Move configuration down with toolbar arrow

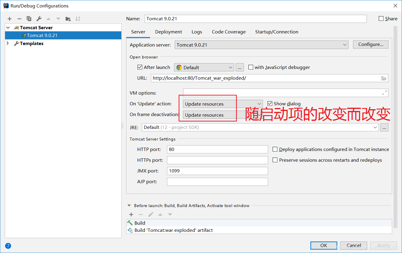[x=58, y=19]
